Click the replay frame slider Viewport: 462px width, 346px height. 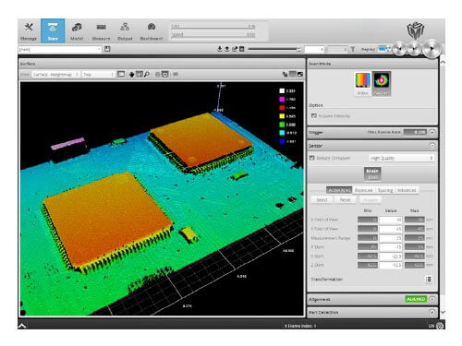point(274,49)
